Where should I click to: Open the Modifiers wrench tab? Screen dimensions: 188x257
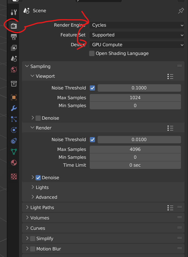point(14,108)
